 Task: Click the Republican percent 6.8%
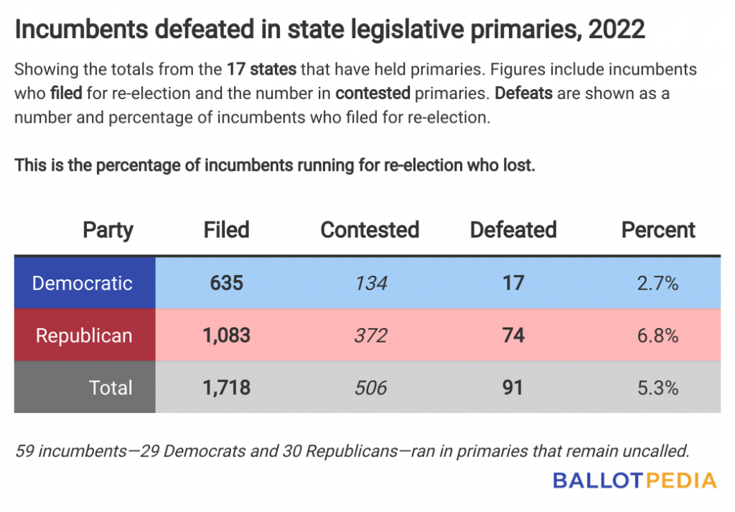click(657, 335)
